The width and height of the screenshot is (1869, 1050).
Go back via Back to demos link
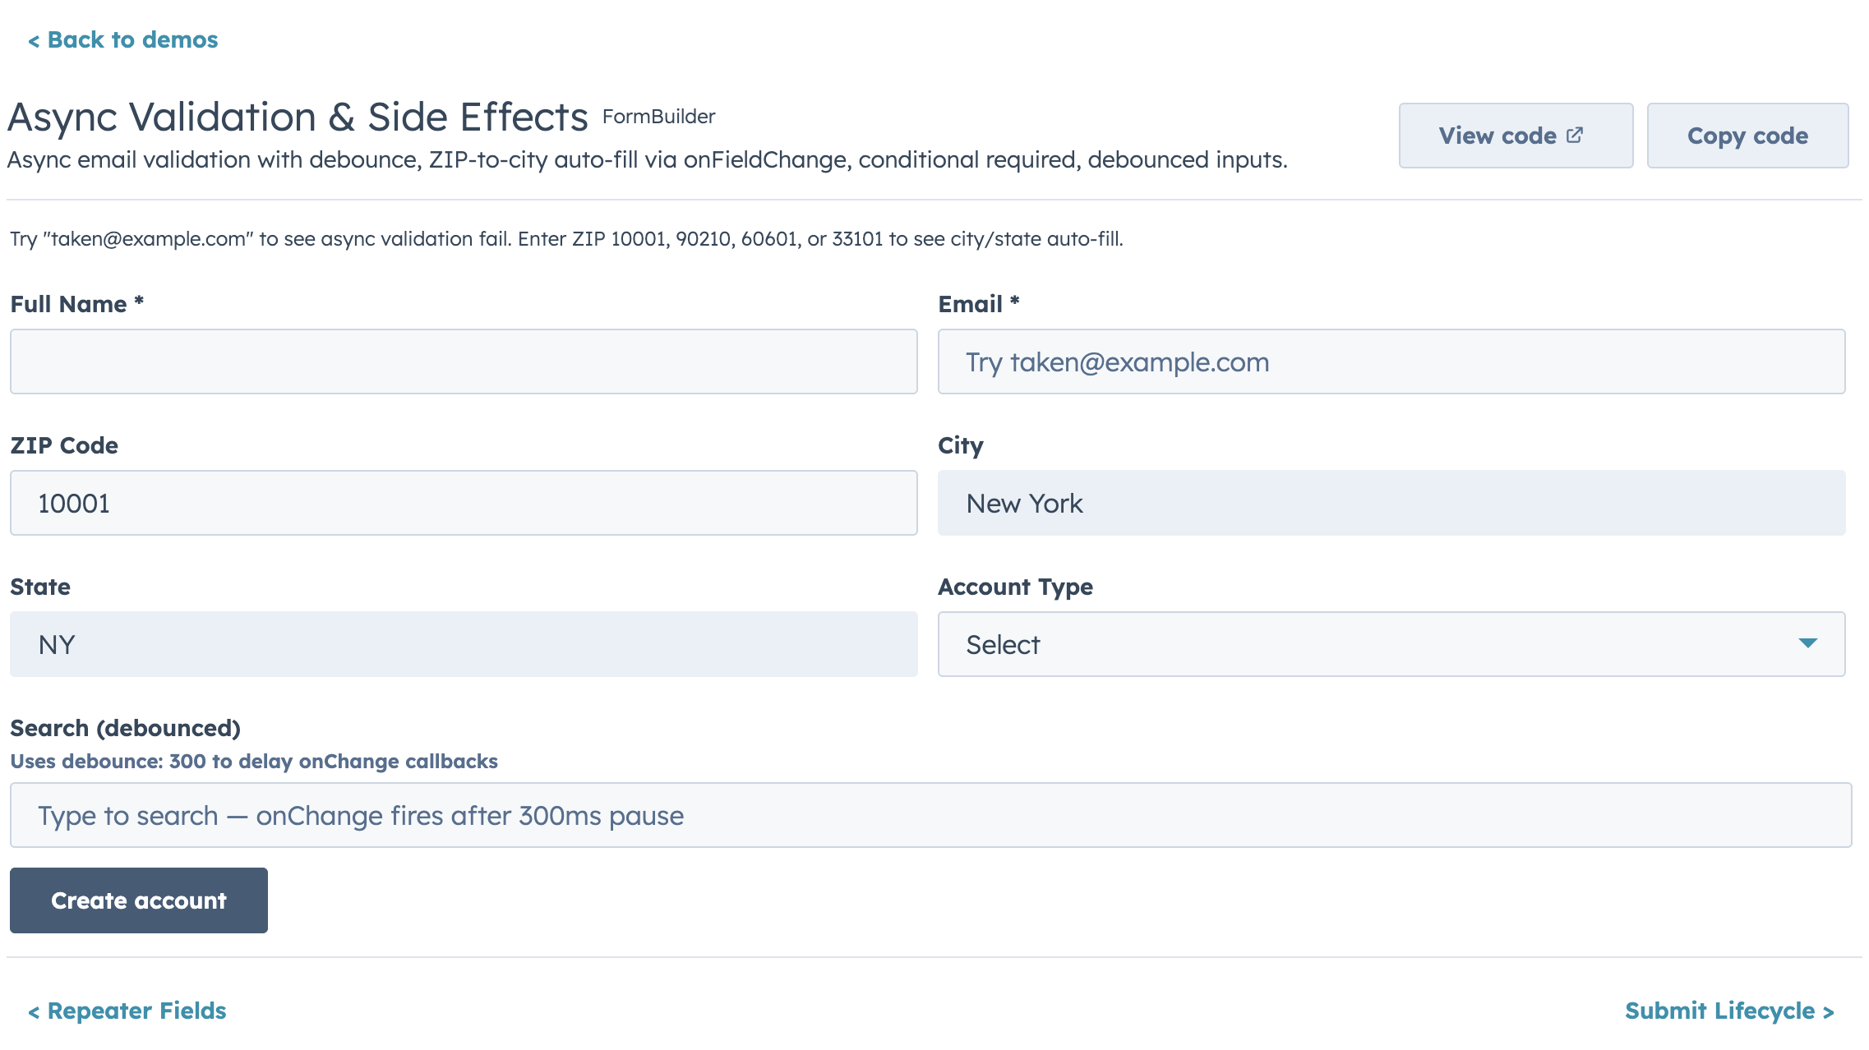[x=123, y=39]
